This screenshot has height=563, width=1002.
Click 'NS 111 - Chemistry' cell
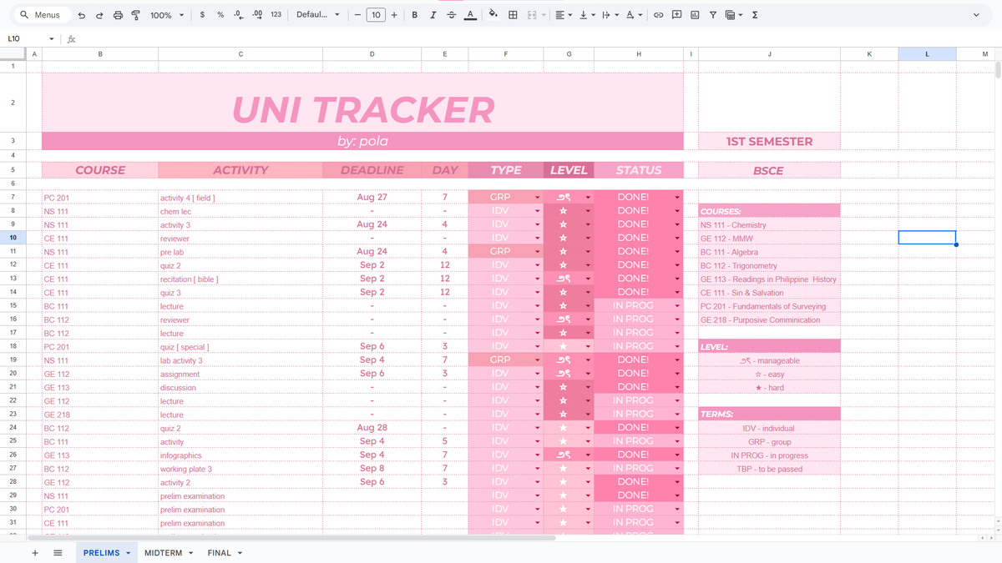click(x=769, y=225)
